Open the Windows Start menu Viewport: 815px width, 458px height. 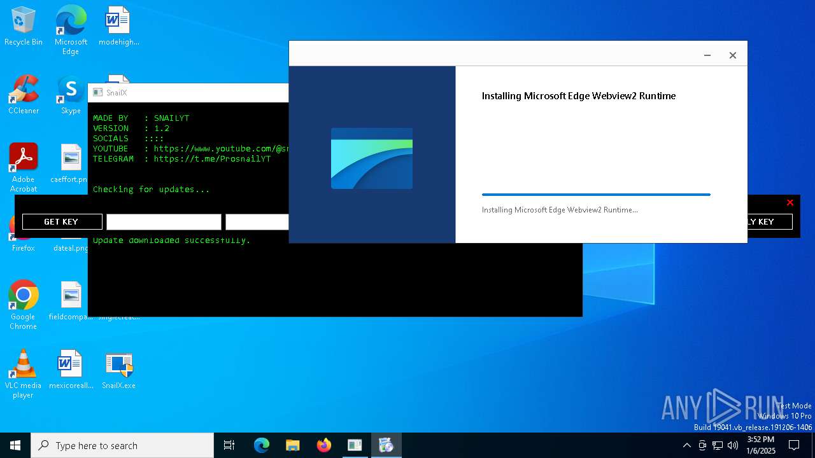click(x=15, y=445)
